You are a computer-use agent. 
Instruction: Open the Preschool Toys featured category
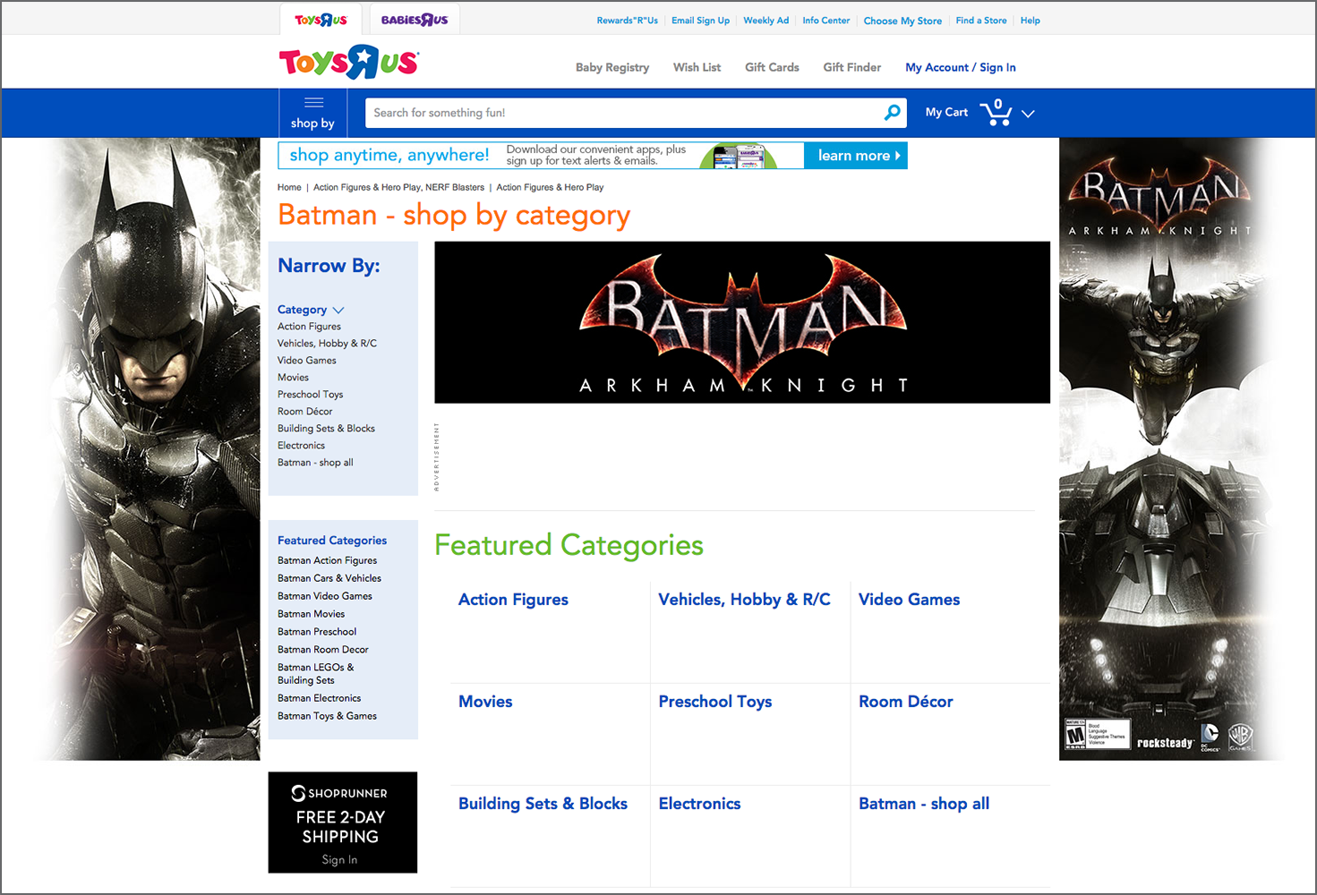714,702
